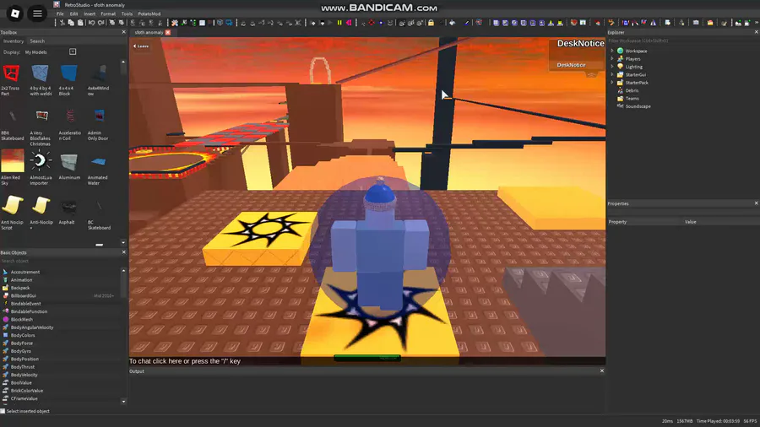Click the Paste clipboard toolbar icon
This screenshot has width=760, height=427.
click(x=80, y=23)
